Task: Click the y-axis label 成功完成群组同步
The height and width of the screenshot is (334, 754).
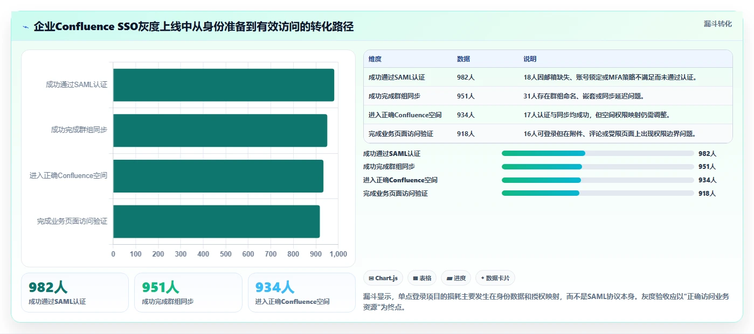Action: (x=79, y=130)
